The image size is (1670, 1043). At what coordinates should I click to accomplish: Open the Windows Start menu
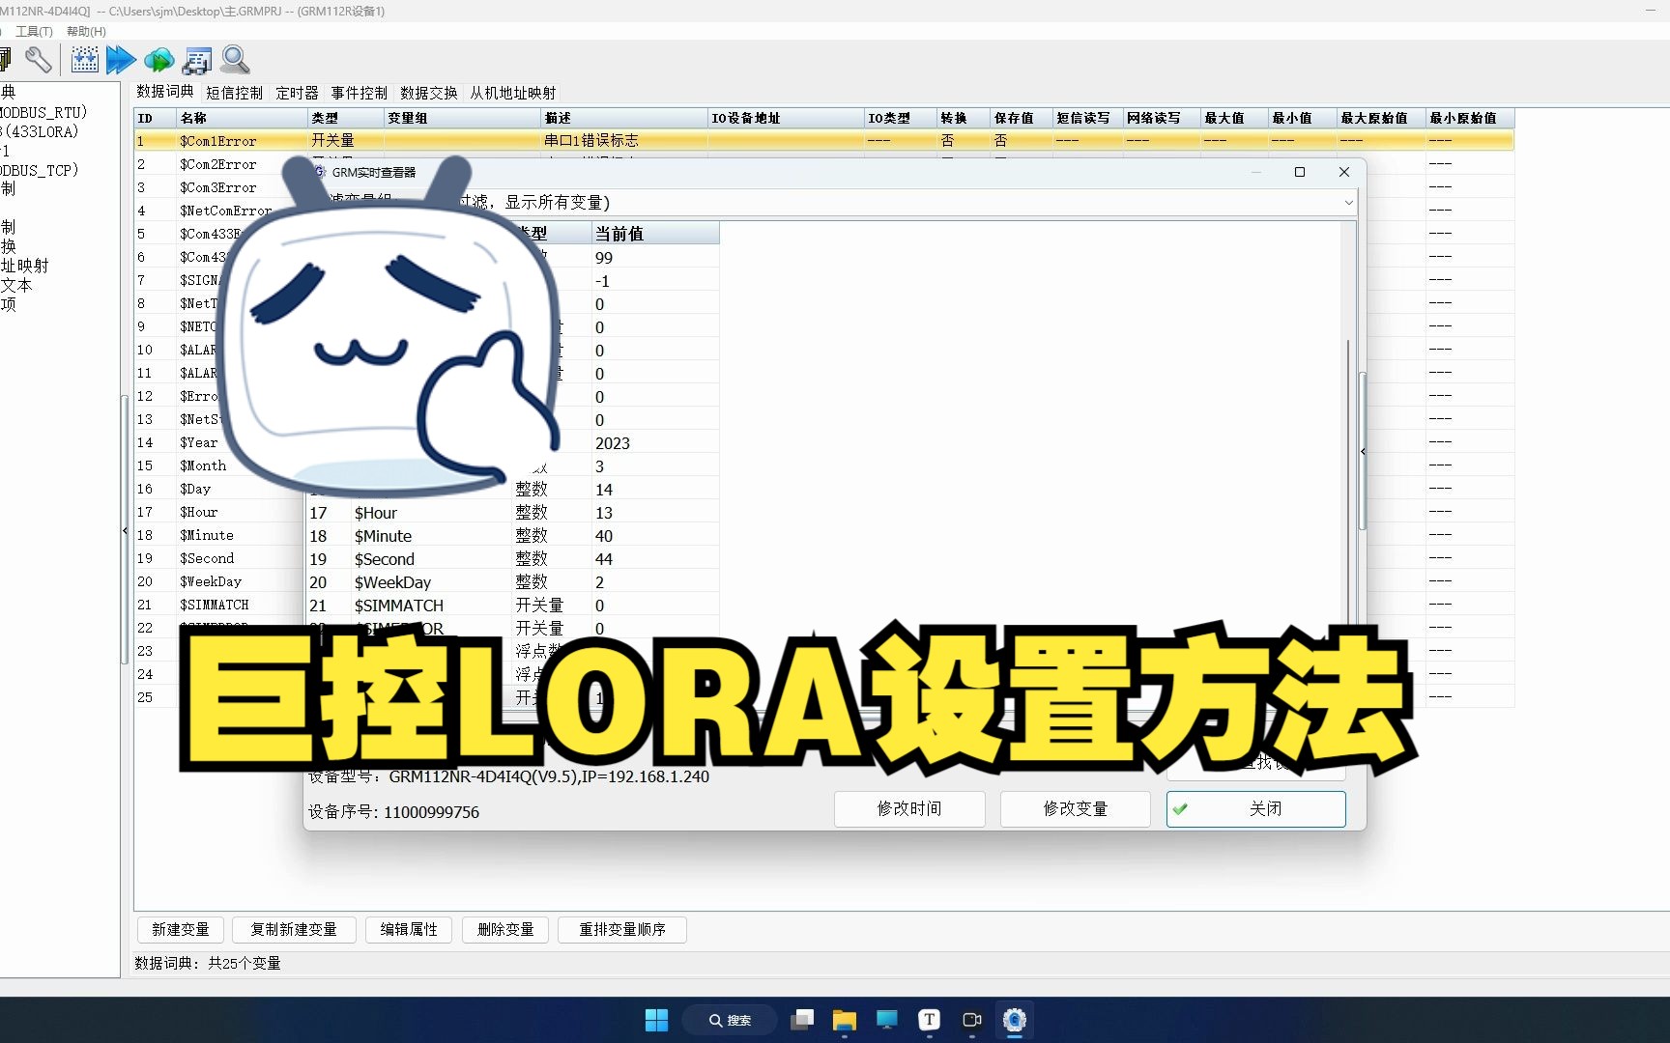point(656,1020)
